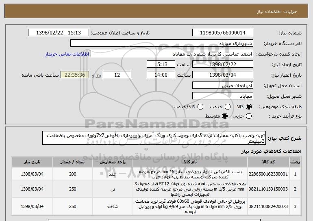Click the شرح کلی نیاز label
Image resolution: width=313 pixels, height=221 pixels.
coord(285,138)
